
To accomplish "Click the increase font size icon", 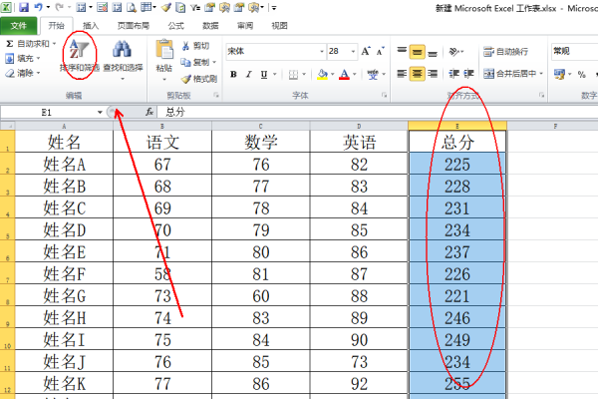I will pos(364,50).
